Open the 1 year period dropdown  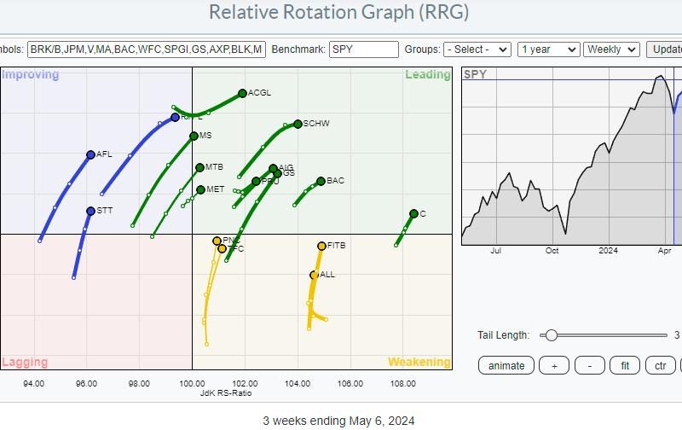pos(548,49)
